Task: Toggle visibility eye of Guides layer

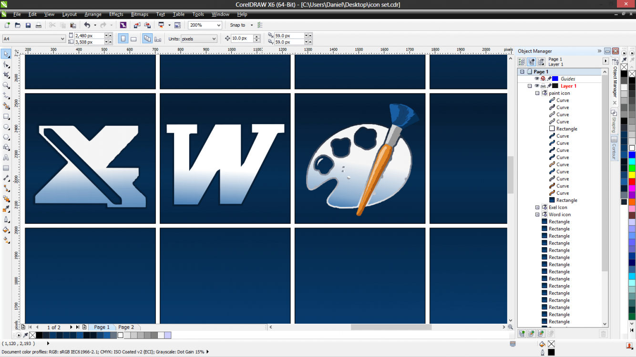Action: [537, 79]
